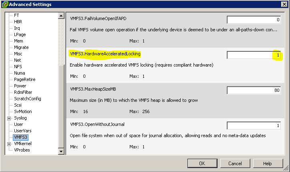Select HBR in the settings tree

pyautogui.click(x=18, y=22)
